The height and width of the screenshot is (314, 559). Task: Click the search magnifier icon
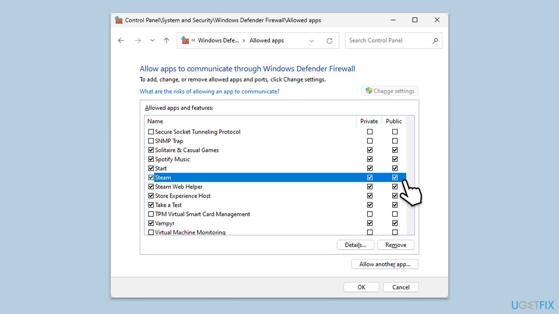[435, 41]
